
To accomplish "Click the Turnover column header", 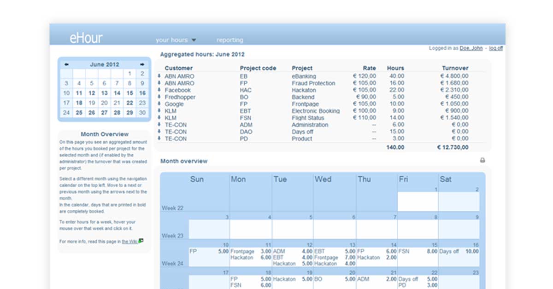I will (x=455, y=68).
